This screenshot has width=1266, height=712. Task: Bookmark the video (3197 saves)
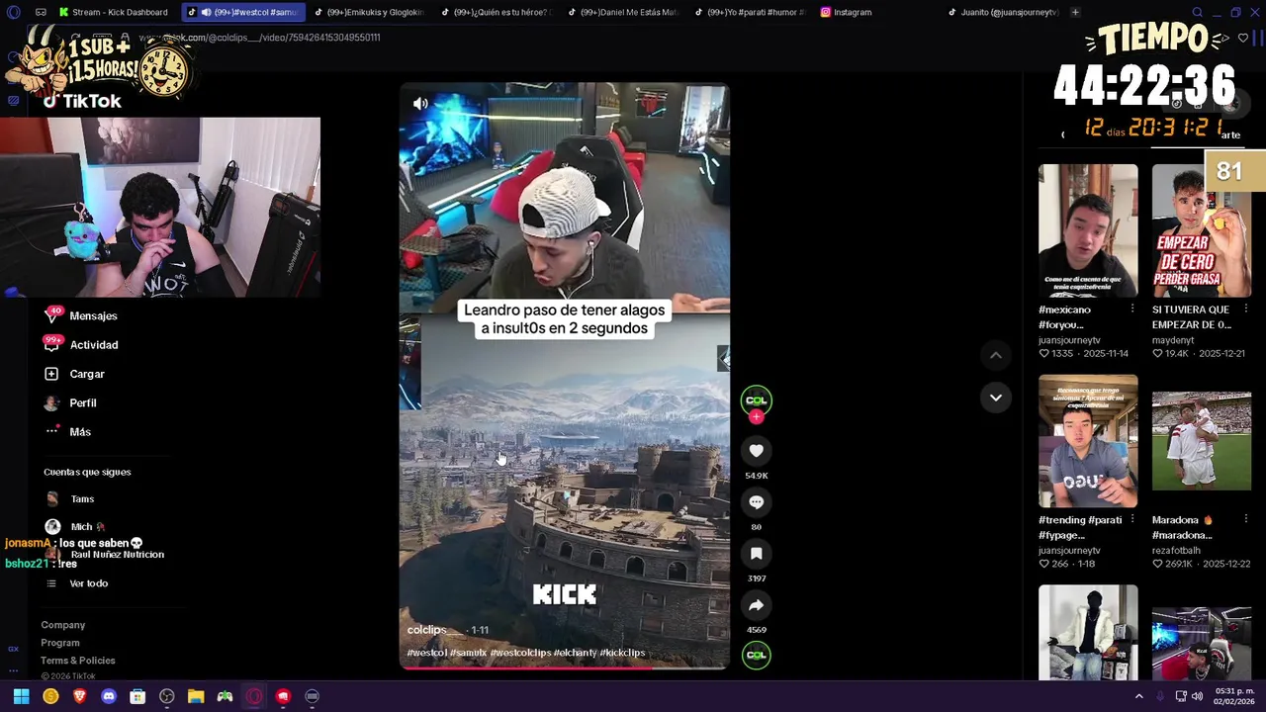(756, 554)
